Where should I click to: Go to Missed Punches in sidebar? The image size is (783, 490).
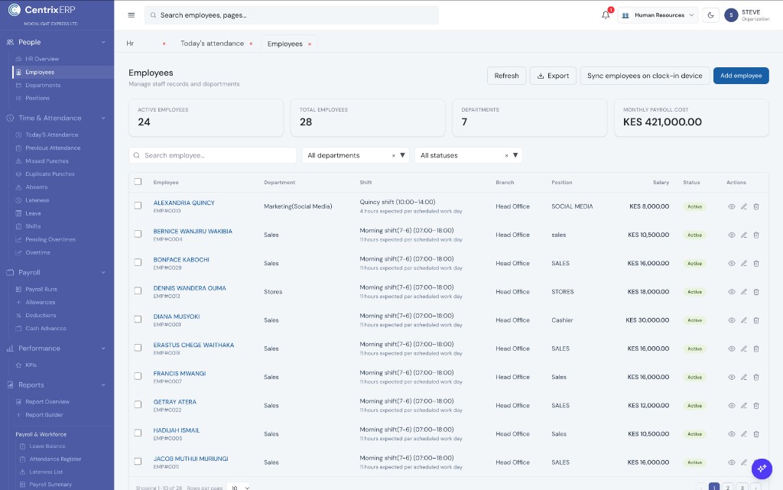(47, 161)
